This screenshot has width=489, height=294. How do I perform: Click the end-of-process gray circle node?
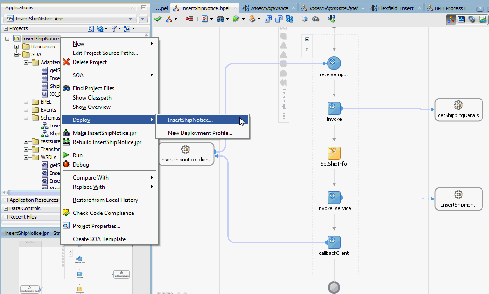334,287
